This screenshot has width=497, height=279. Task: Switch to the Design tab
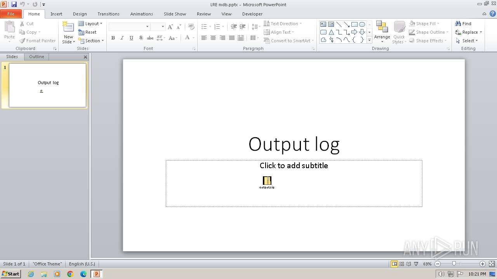[80, 14]
